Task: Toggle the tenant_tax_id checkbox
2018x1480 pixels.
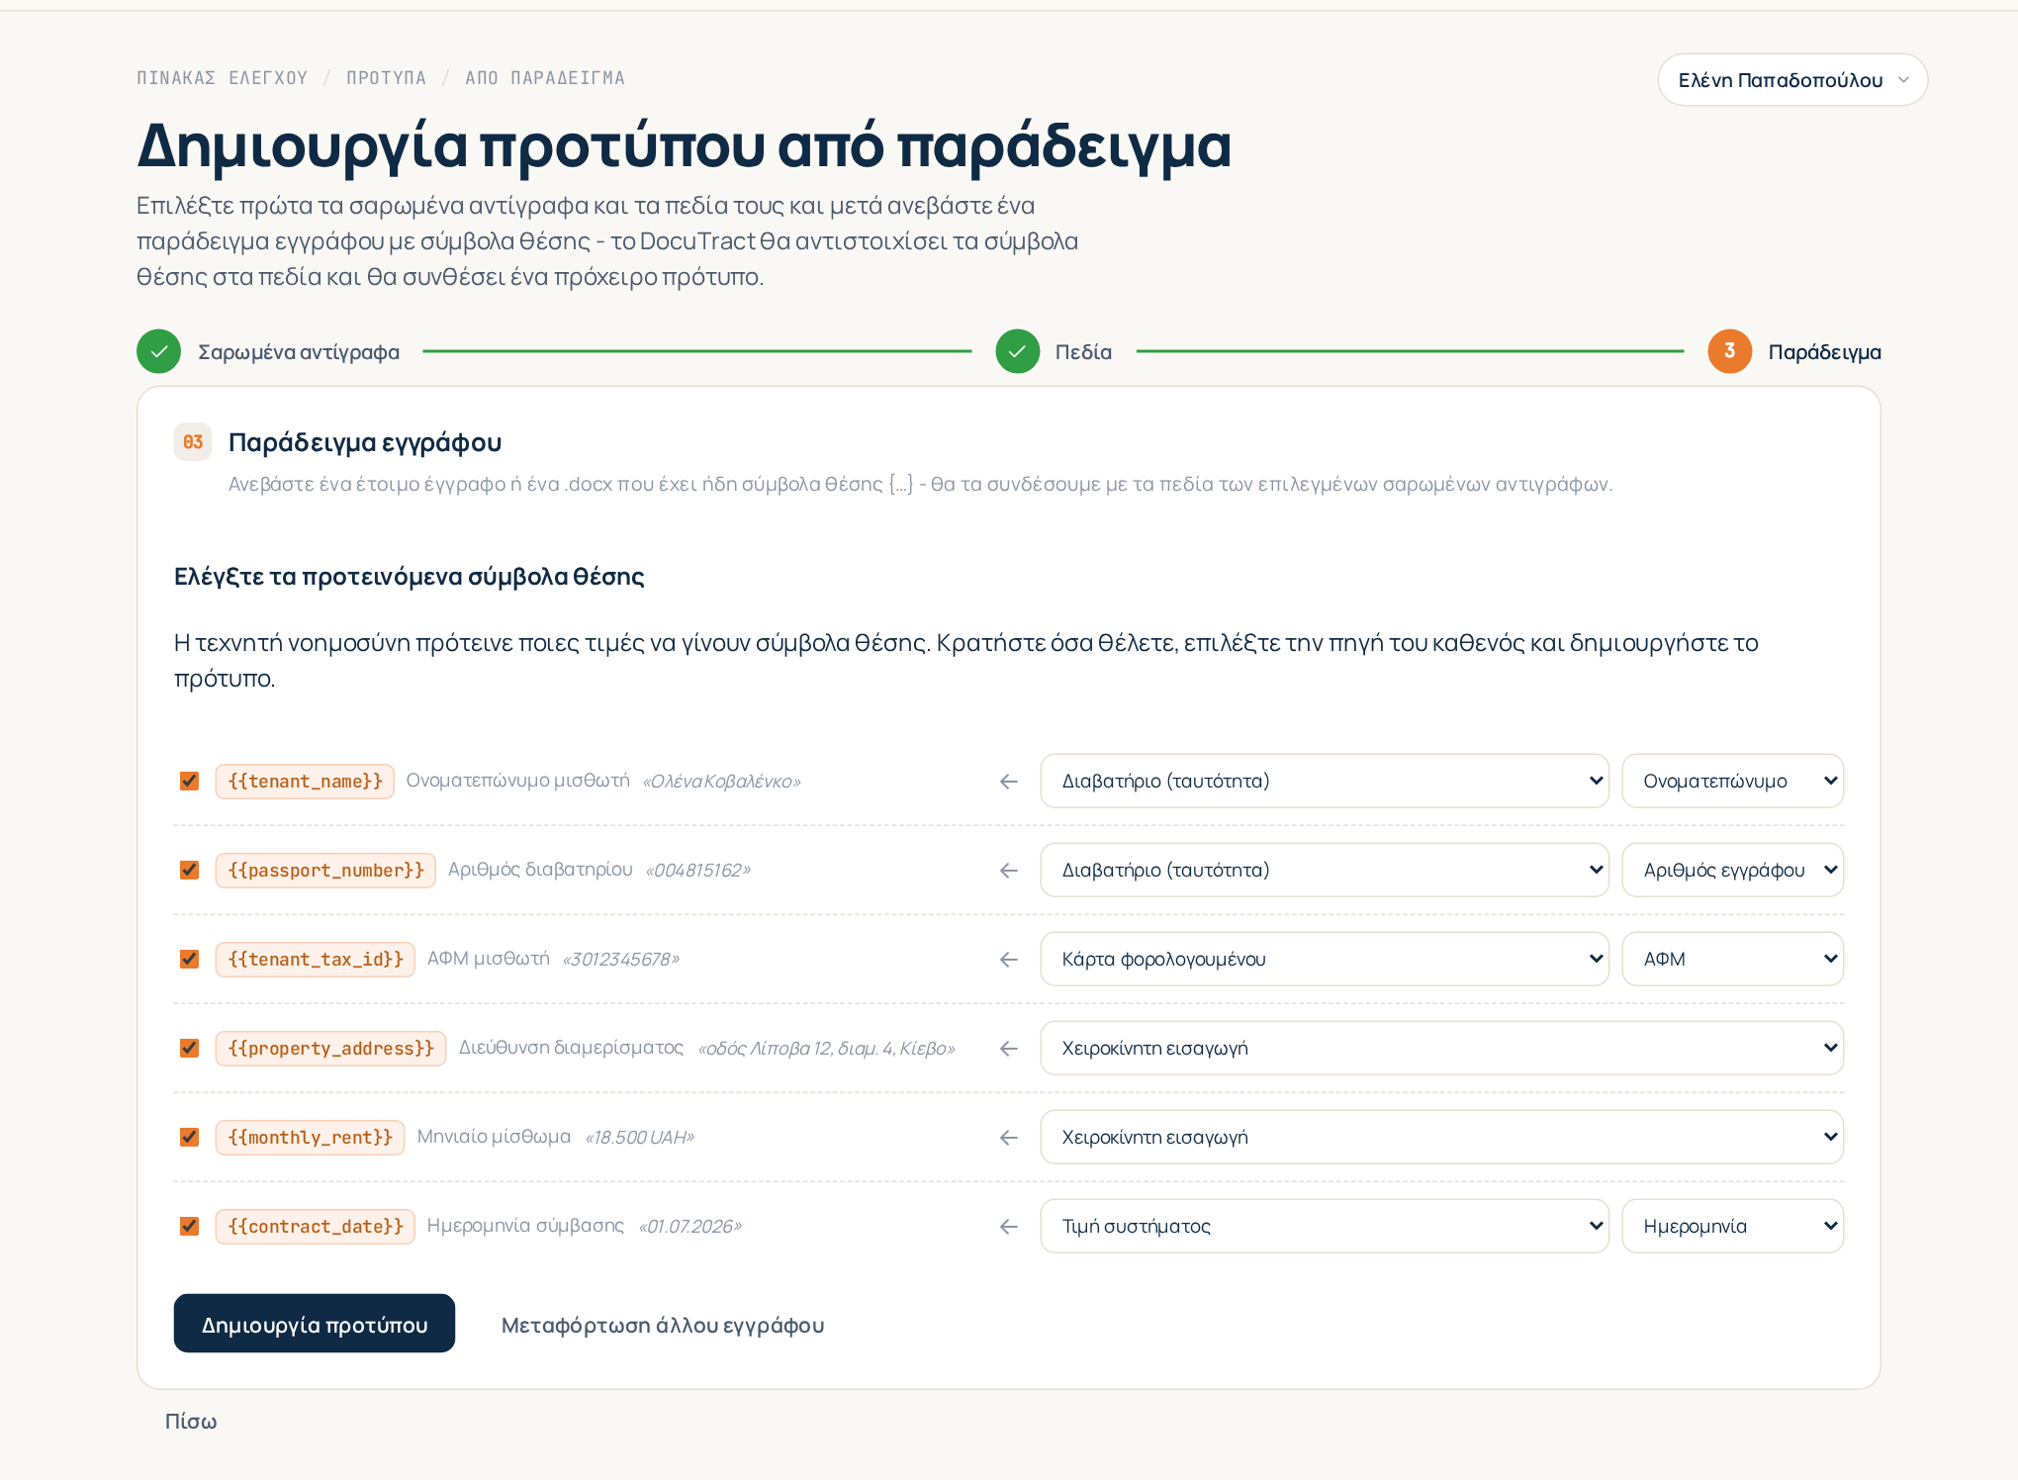Action: (x=189, y=960)
